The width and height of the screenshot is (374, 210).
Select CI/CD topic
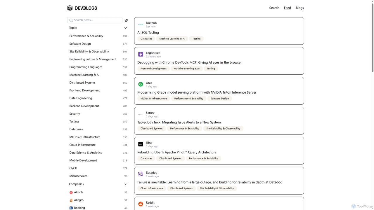(98, 168)
